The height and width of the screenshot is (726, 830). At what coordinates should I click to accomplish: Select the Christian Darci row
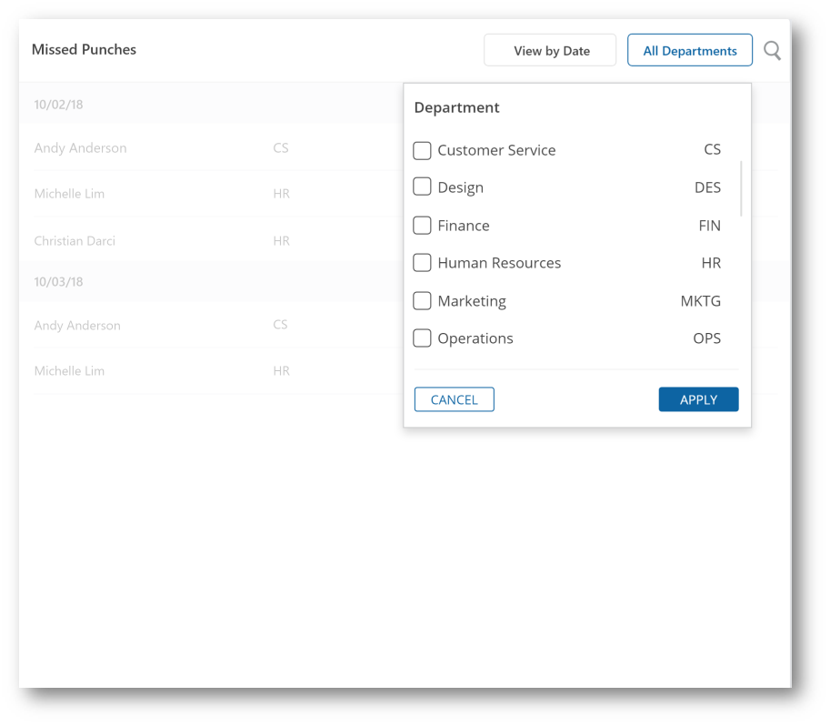click(x=75, y=241)
